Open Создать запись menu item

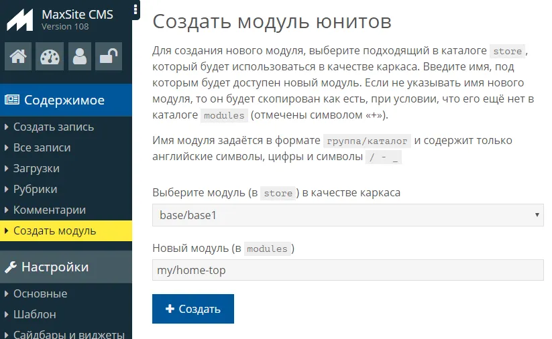click(53, 127)
